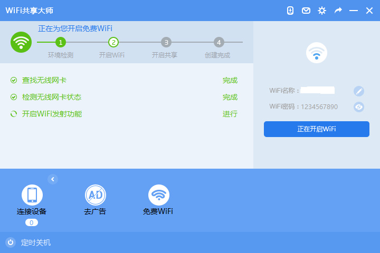Screen dimensions: 380x253
Task: Click 完成 status for 查找无线网卡
Action: point(230,80)
